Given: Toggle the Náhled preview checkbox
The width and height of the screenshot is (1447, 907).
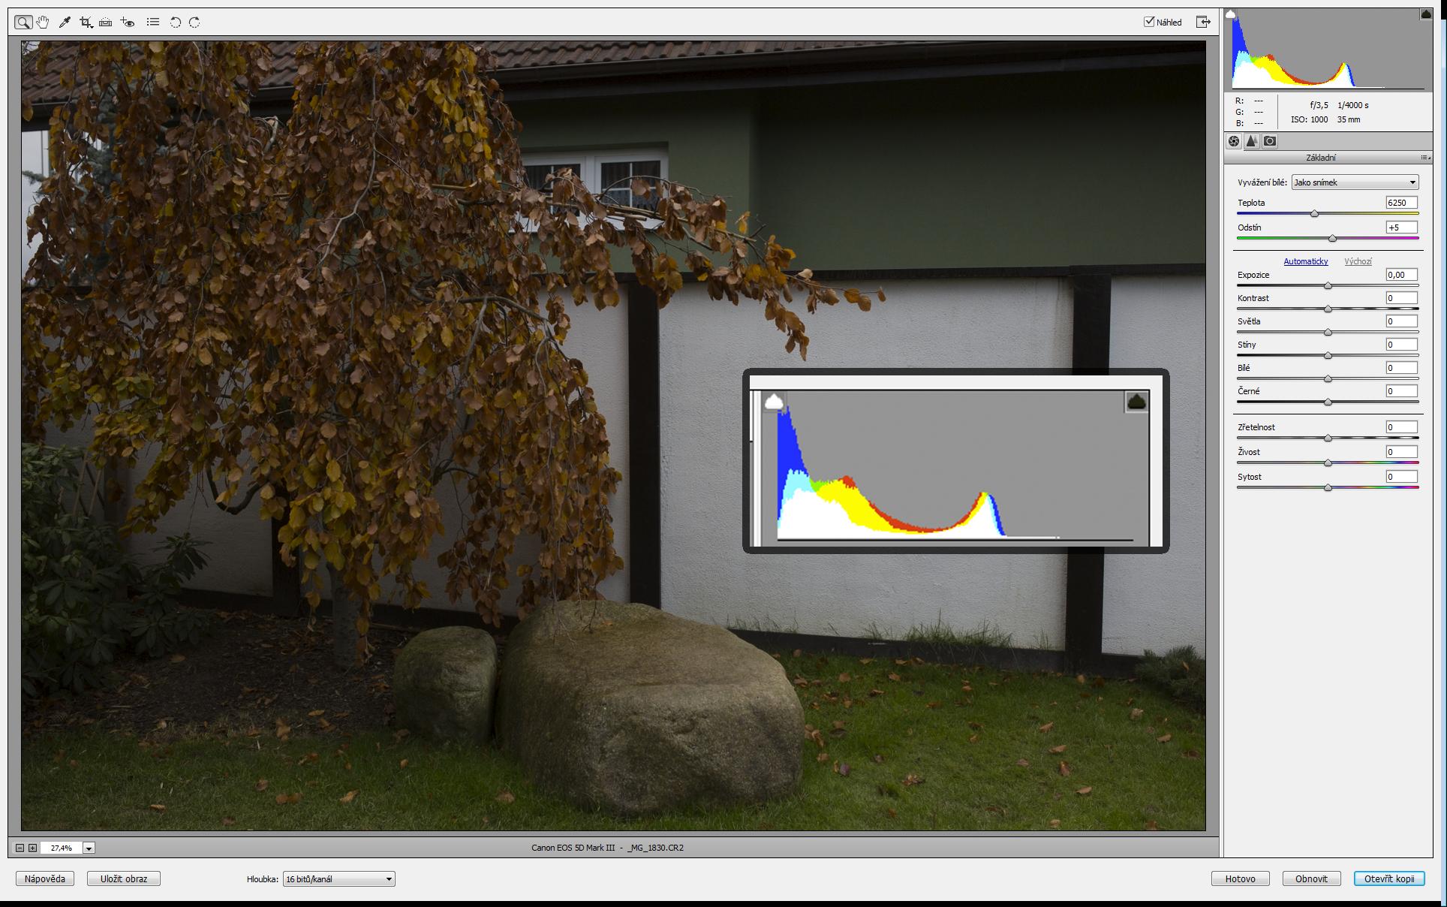Looking at the screenshot, I should (x=1148, y=22).
